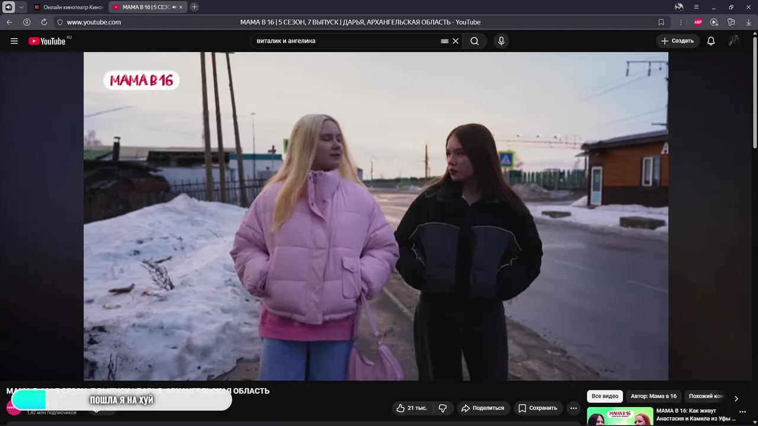
Task: Click the search magnifier button
Action: (x=474, y=41)
